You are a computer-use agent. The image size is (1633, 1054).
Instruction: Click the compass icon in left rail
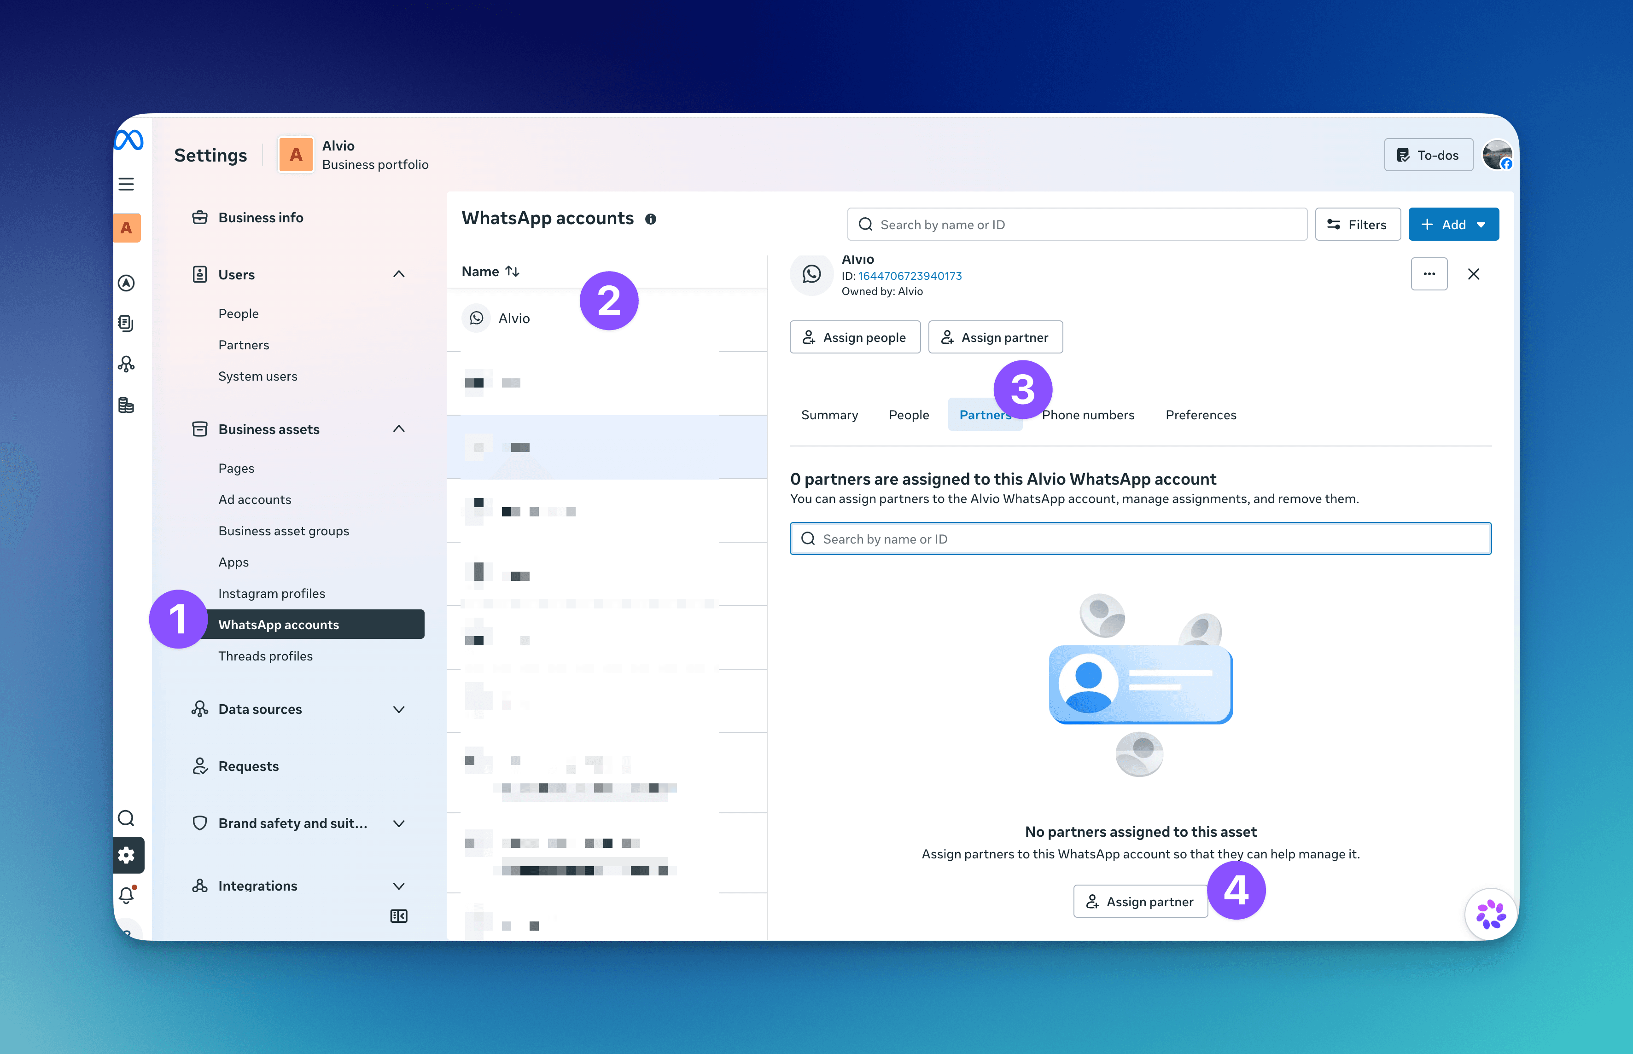[126, 283]
